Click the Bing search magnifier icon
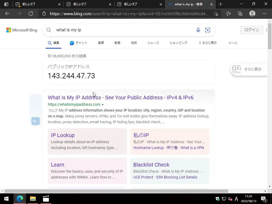Viewport: 272px width, 204px height. (49, 30)
